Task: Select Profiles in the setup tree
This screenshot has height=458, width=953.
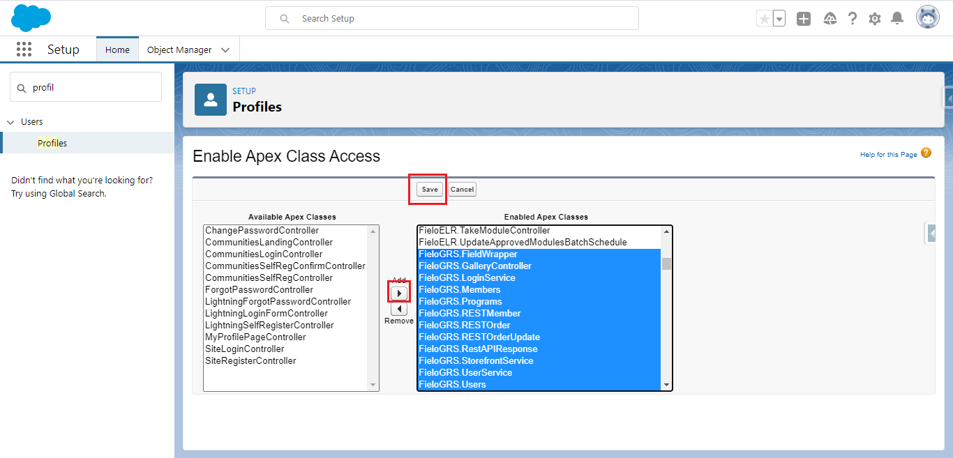Action: coord(52,143)
